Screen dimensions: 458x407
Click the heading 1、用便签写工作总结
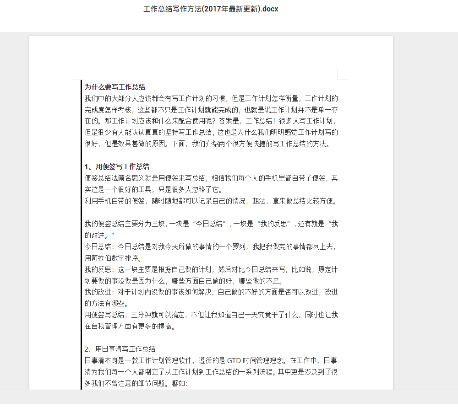[x=117, y=166]
